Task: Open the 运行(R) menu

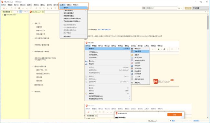Action: tap(49, 5)
